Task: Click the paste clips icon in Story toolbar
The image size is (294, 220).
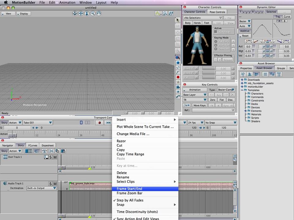Action: tap(63, 151)
